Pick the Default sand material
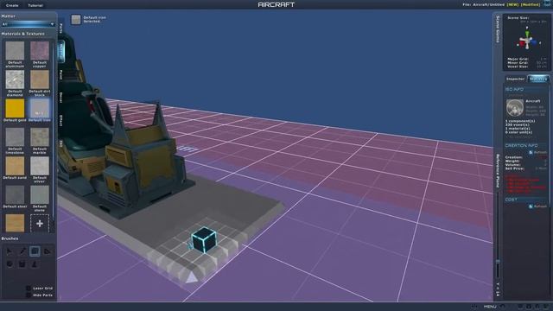The height and width of the screenshot is (311, 553). click(x=15, y=166)
